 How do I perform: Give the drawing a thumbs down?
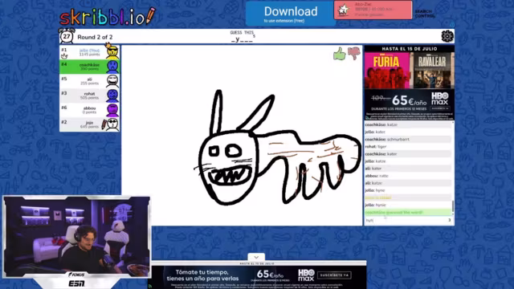pos(354,54)
